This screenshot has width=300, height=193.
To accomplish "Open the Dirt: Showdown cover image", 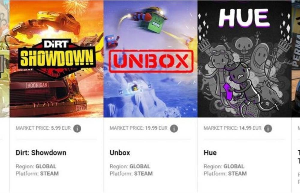I will [x=56, y=59].
